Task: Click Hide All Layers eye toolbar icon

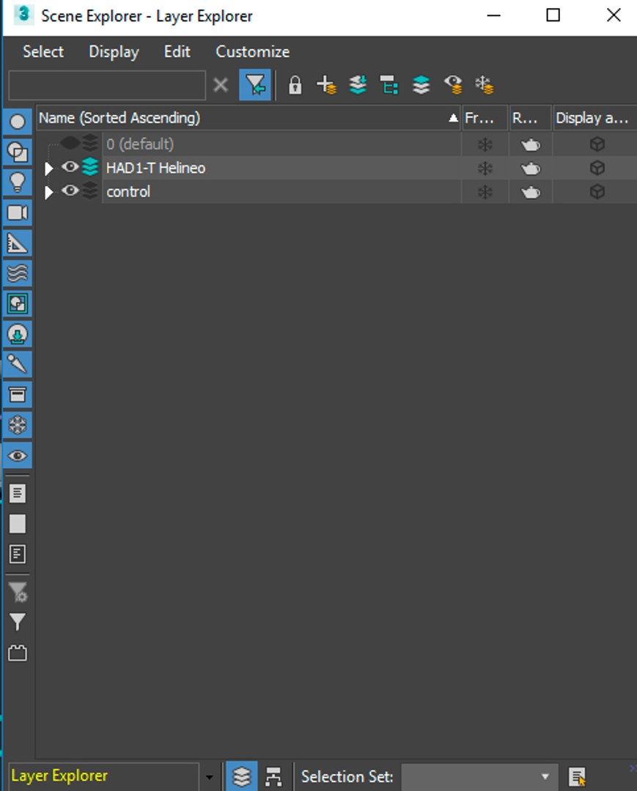Action: coord(453,85)
